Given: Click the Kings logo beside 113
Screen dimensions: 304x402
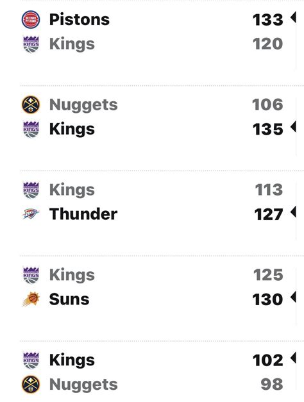Looking at the screenshot, I should (31, 190).
